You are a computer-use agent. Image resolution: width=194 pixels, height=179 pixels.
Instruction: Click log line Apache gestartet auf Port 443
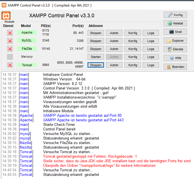[83, 120]
